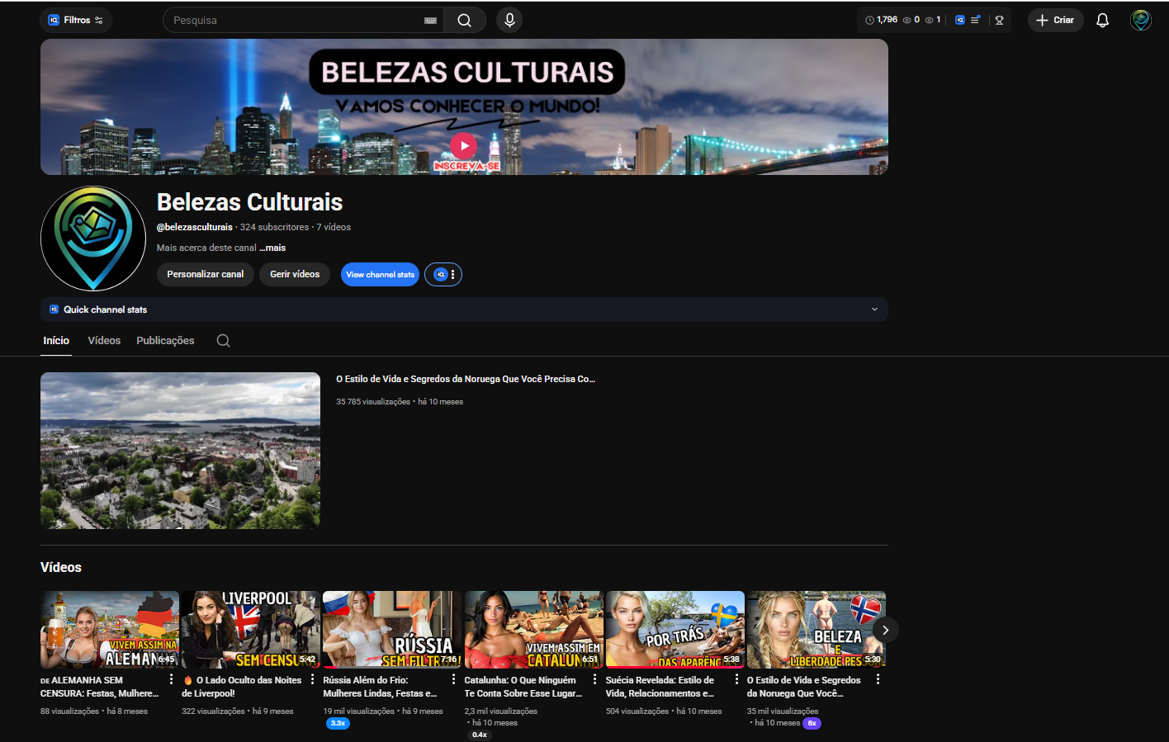Click the @belezasculturais channel handle

[x=195, y=227]
